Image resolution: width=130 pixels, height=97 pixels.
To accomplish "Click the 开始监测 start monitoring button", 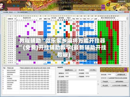I will (x=105, y=82).
